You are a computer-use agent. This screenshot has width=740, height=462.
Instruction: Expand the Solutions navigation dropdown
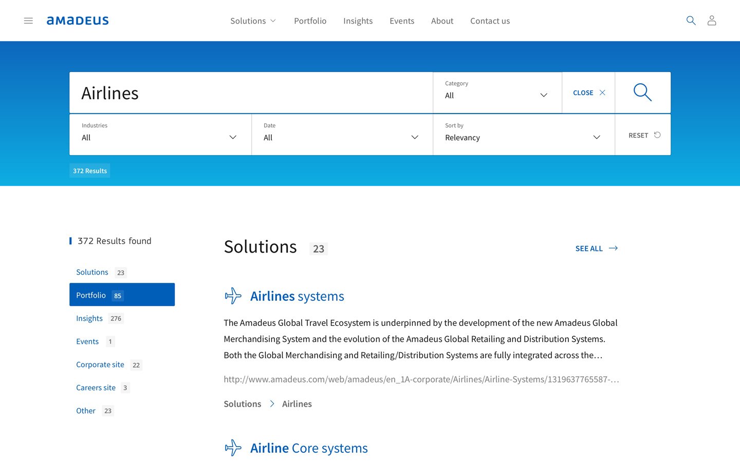coord(253,21)
